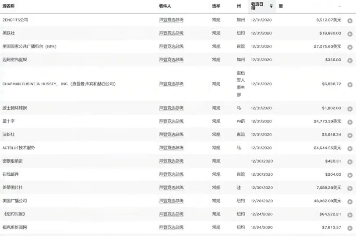The width and height of the screenshot is (356, 236).
Task: Select the ZENEFITS公司 source name
Action: pyautogui.click(x=15, y=20)
